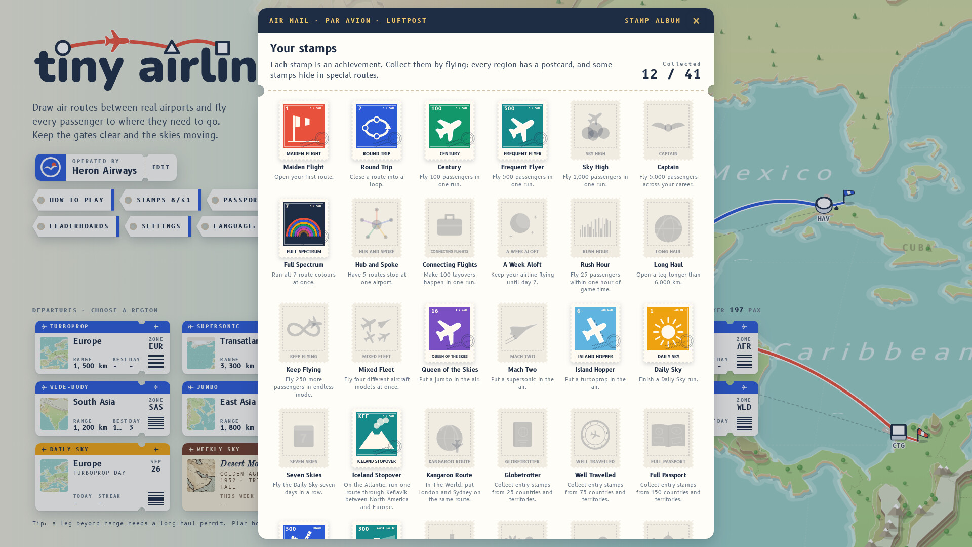Click the Hub and Spoke stamp

coord(377,228)
